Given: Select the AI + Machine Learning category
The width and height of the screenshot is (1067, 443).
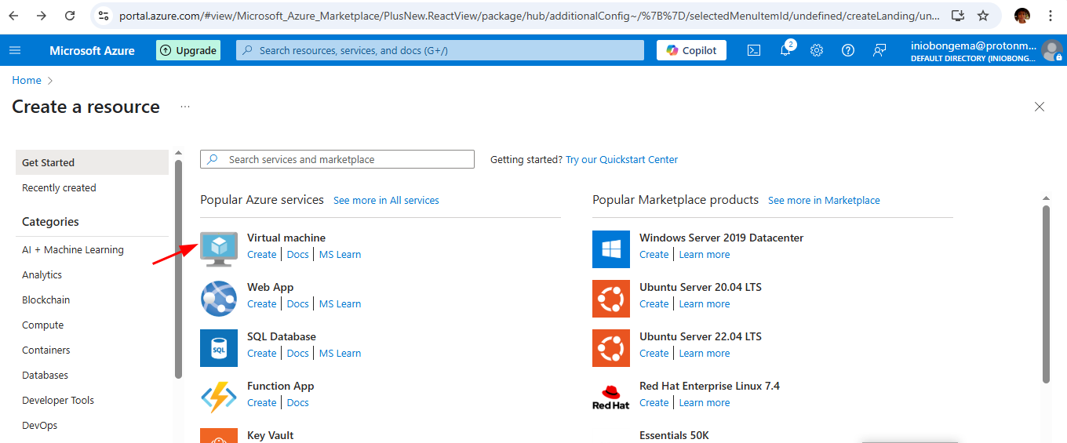Looking at the screenshot, I should (73, 249).
